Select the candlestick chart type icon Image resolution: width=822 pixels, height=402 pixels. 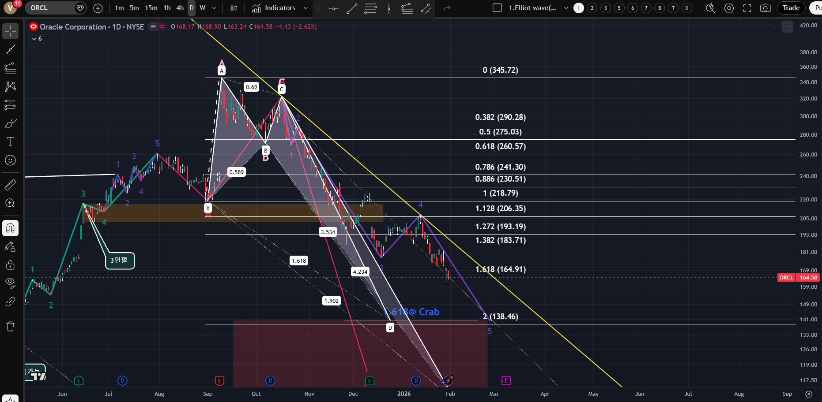tap(234, 8)
